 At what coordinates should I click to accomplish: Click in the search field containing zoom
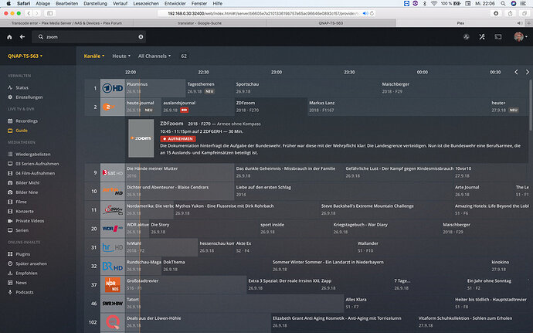(89, 37)
